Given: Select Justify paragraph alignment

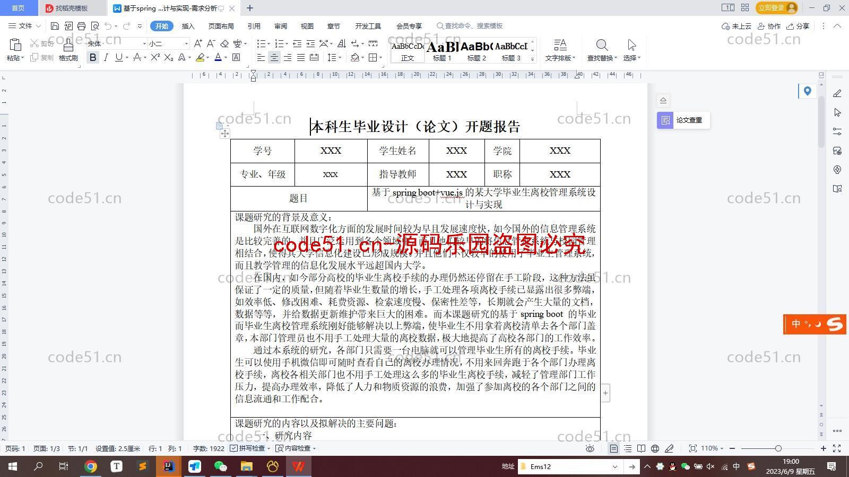Looking at the screenshot, I should [301, 57].
